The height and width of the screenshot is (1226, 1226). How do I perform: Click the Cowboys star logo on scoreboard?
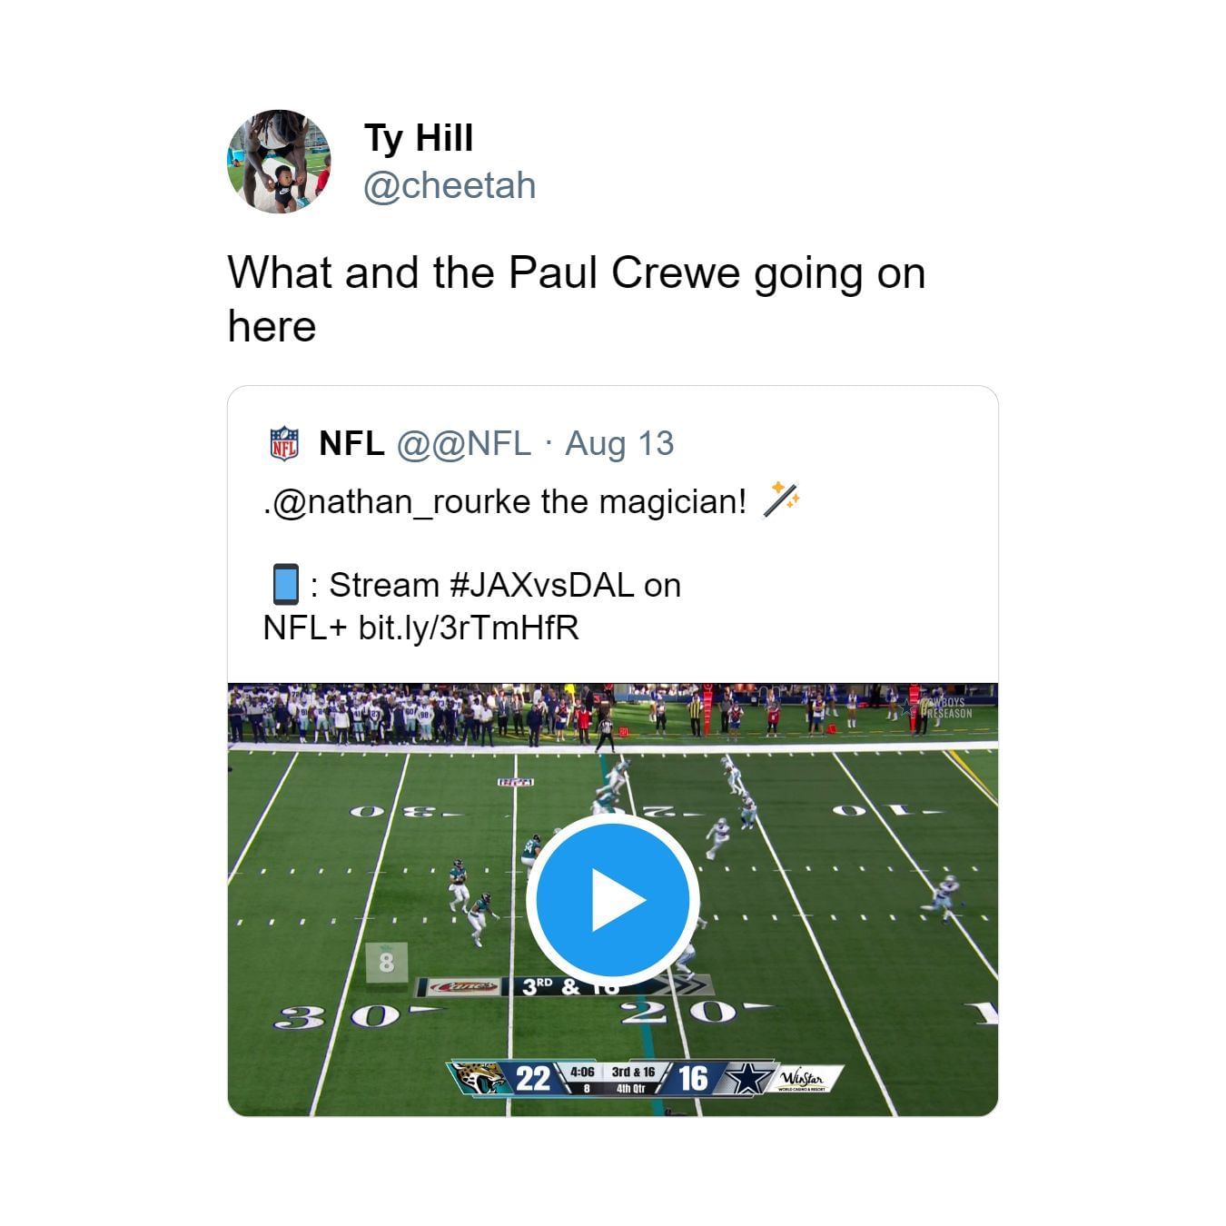[747, 1078]
